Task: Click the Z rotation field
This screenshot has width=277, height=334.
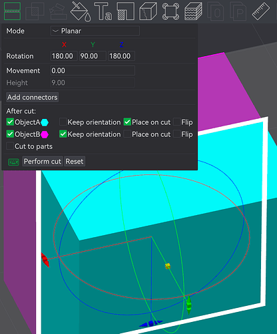Action: 121,56
